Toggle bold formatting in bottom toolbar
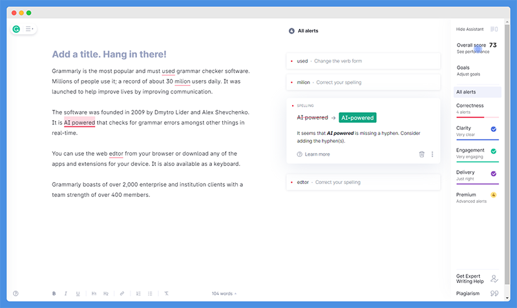The width and height of the screenshot is (517, 308). tap(54, 294)
